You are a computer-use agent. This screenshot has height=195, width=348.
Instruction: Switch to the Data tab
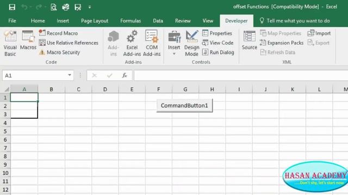tap(158, 21)
